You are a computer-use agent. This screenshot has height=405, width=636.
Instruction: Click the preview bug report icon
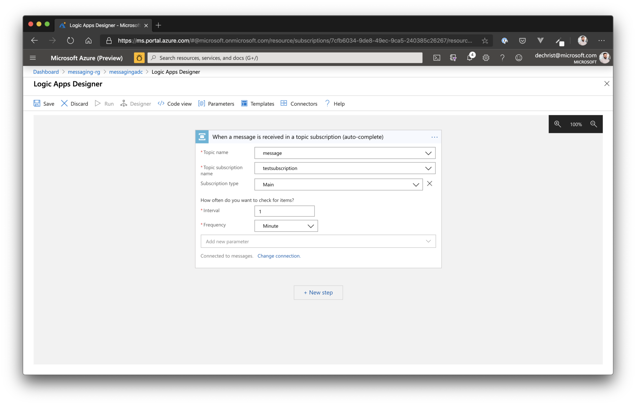pos(139,58)
